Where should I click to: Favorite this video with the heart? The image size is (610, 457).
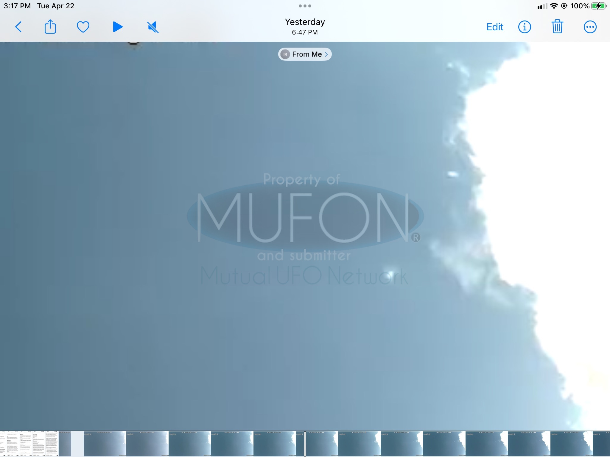point(83,27)
